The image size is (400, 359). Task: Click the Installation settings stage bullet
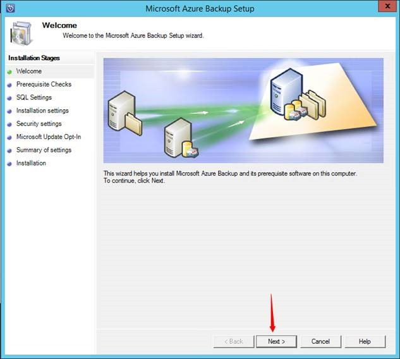[9, 111]
